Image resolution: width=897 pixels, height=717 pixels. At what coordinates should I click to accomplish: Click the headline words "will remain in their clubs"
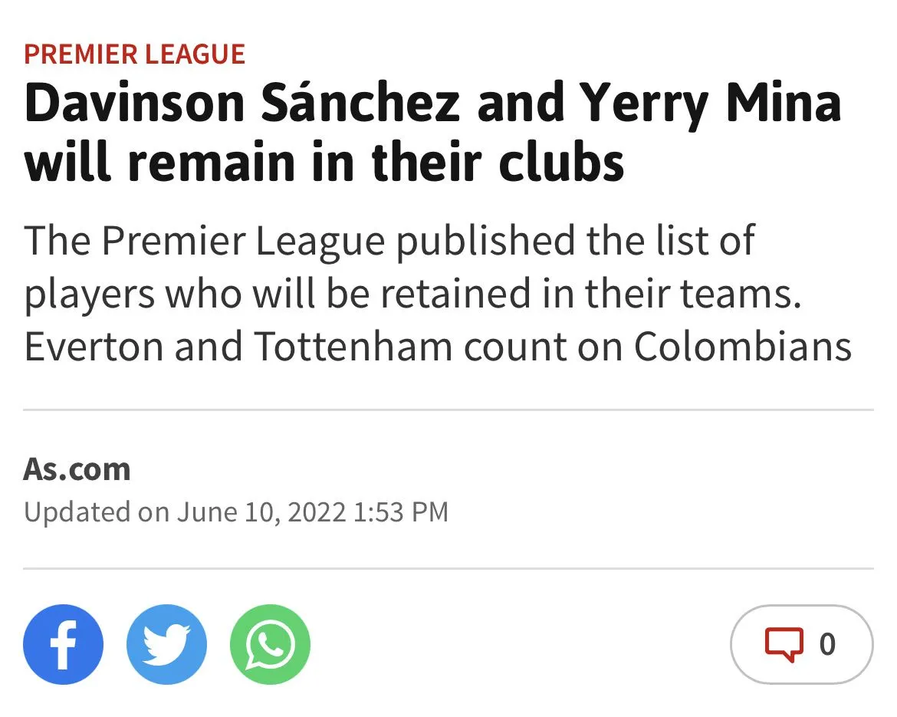pyautogui.click(x=324, y=161)
